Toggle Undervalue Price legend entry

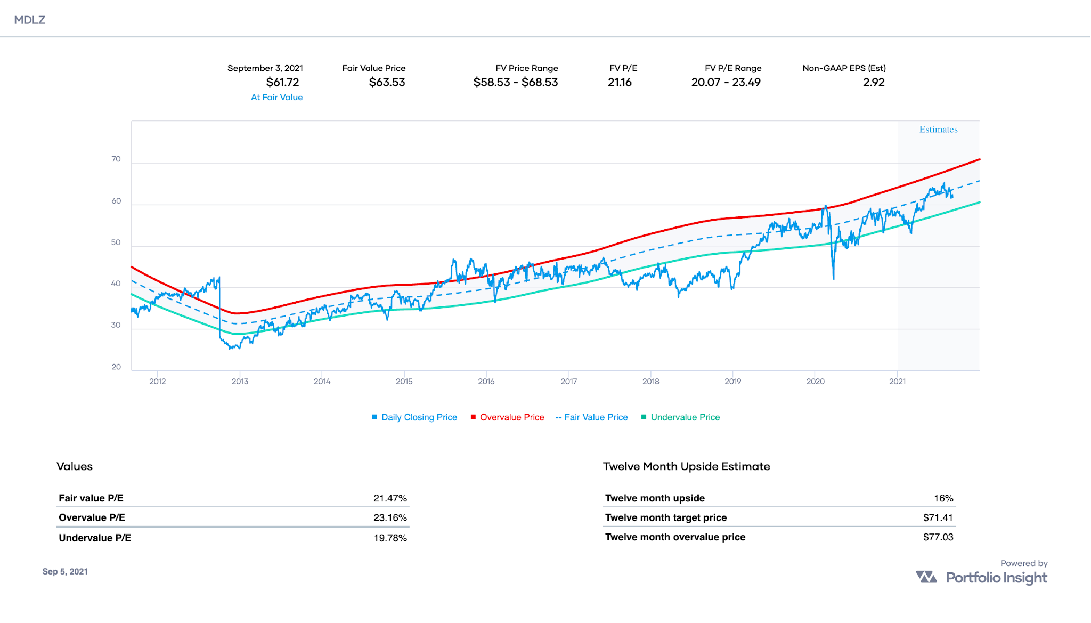pos(685,417)
